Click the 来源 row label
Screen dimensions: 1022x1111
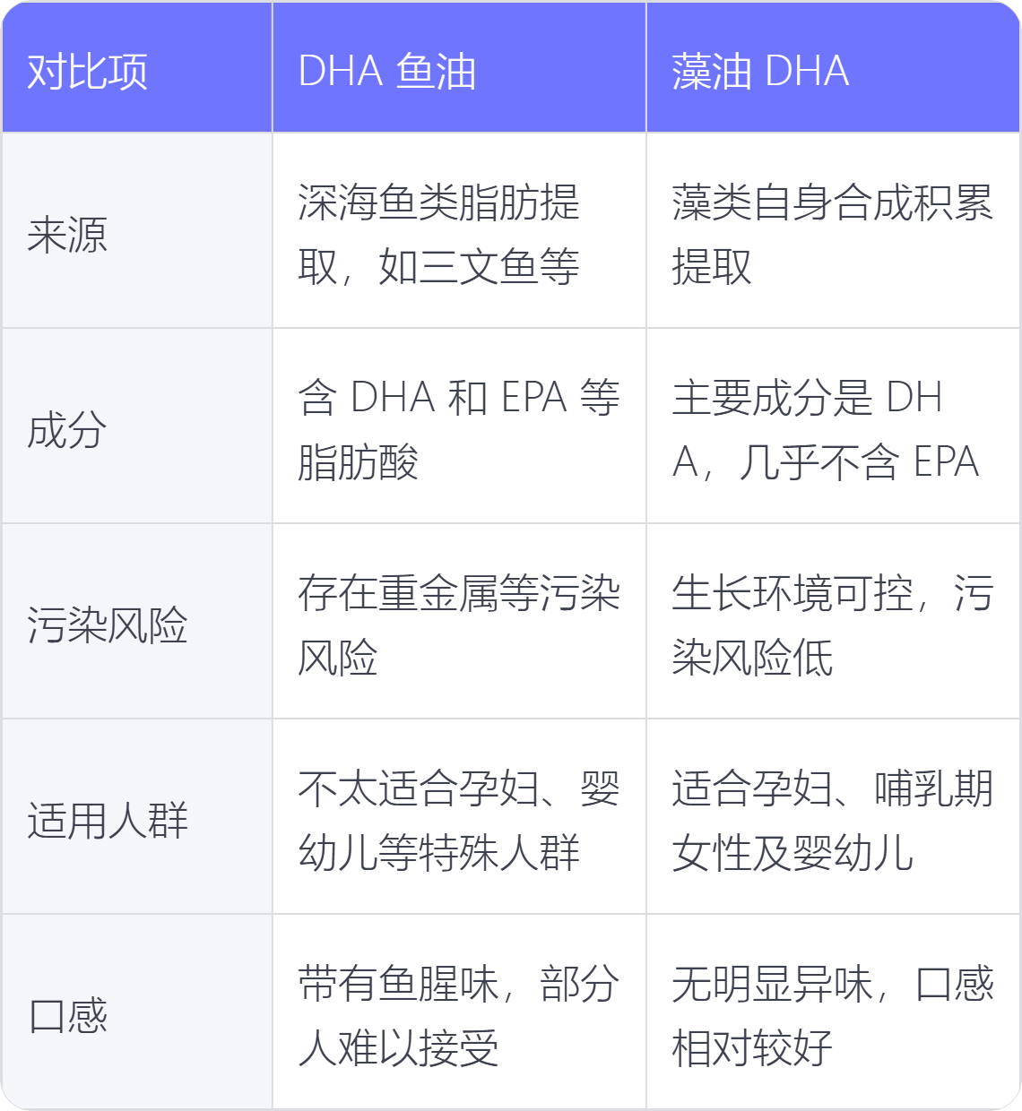pos(67,235)
